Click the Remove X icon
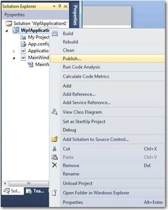Viewport: 168px width, 210px height. click(x=54, y=165)
